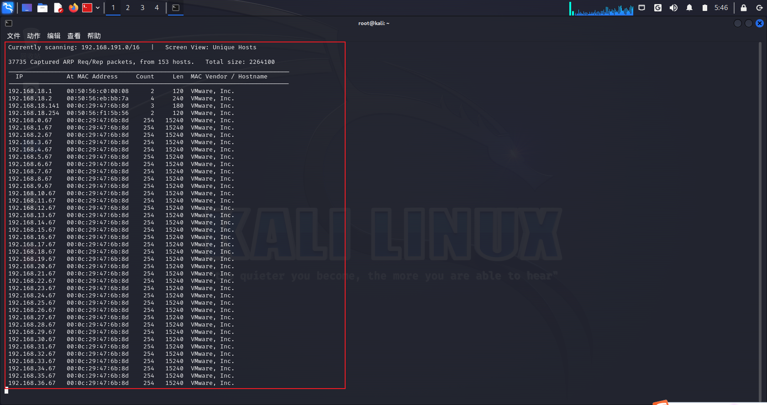Click the 'At MAC Address' column header
The image size is (767, 405).
point(92,77)
